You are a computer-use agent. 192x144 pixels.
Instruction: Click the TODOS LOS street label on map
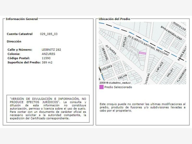(x=179, y=26)
